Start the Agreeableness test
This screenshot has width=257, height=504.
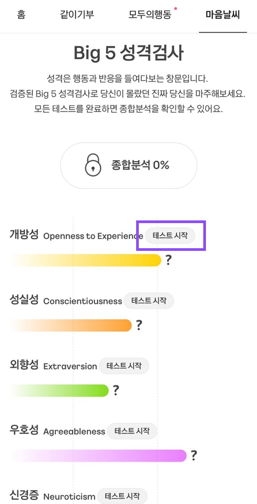(x=132, y=431)
